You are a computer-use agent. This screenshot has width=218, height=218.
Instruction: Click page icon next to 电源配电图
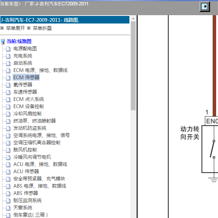click(x=8, y=49)
